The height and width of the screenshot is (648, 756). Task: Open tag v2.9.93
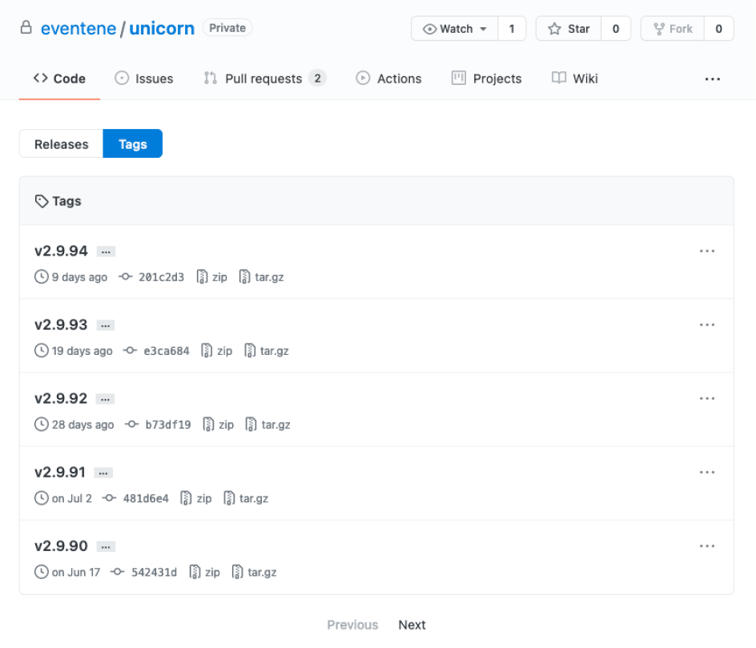point(61,324)
